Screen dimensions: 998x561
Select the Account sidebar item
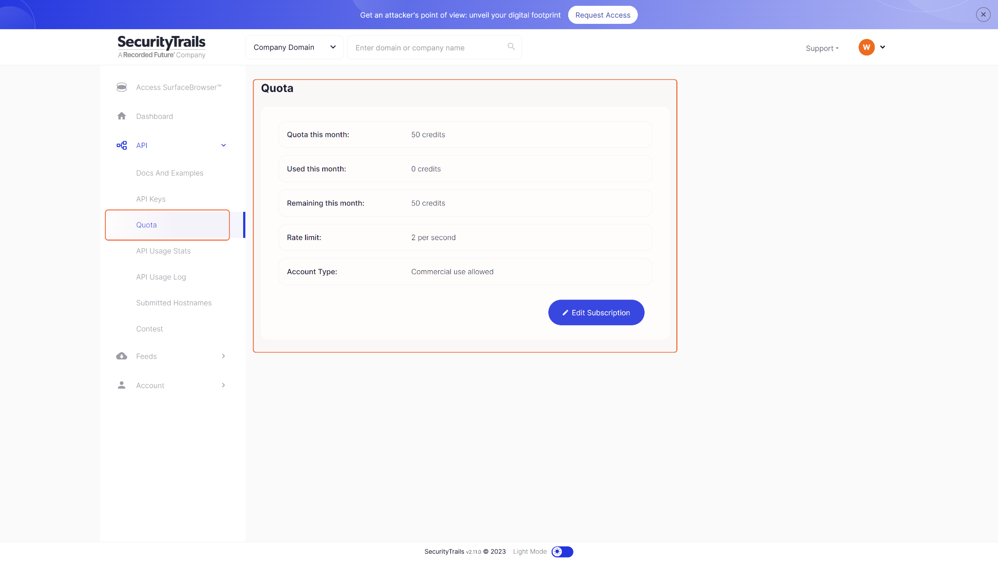[150, 386]
